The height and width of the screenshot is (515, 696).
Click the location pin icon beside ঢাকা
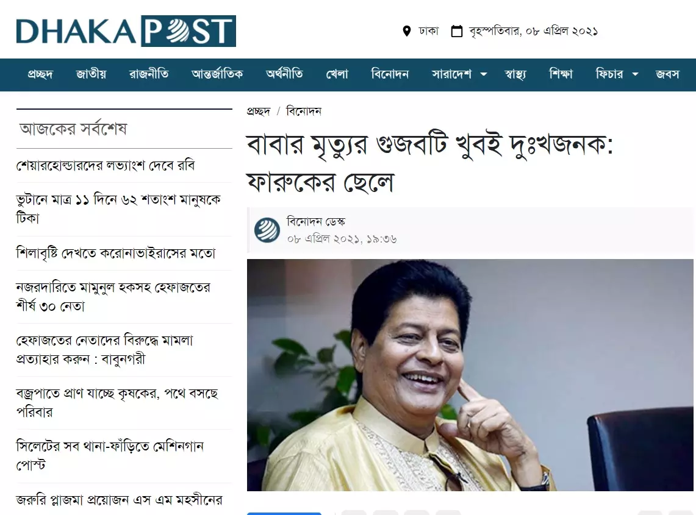click(x=407, y=31)
